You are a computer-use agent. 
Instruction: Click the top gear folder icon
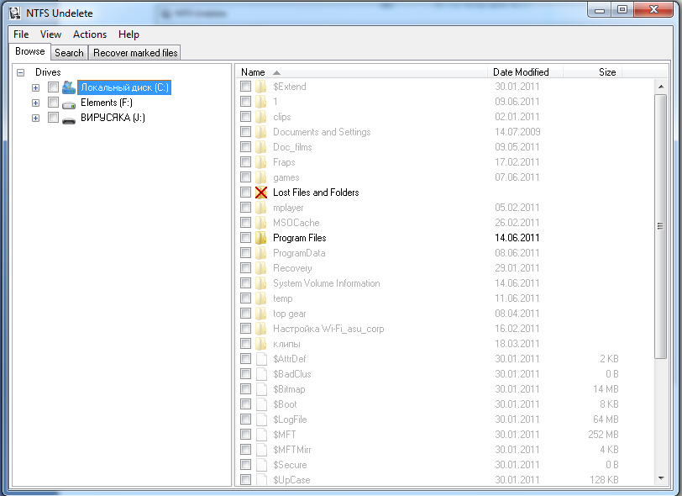[261, 314]
